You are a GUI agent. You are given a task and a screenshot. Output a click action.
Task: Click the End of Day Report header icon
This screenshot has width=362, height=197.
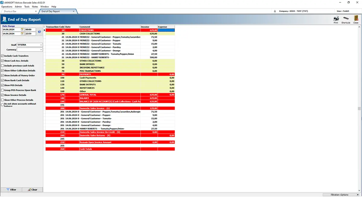coord(4,20)
